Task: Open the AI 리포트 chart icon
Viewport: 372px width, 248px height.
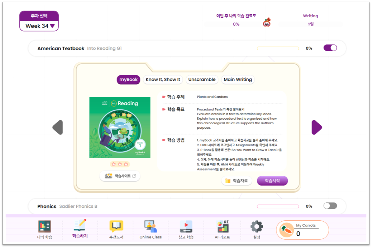Action: (x=223, y=226)
